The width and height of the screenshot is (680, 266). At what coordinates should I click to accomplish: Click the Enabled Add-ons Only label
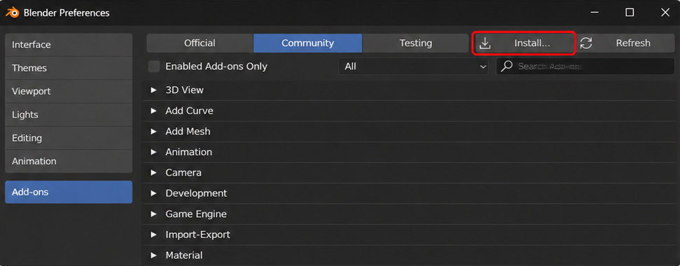pyautogui.click(x=216, y=66)
